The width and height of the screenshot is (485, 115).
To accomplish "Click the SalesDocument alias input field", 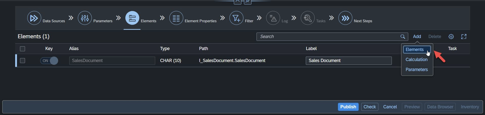I will tap(112, 60).
